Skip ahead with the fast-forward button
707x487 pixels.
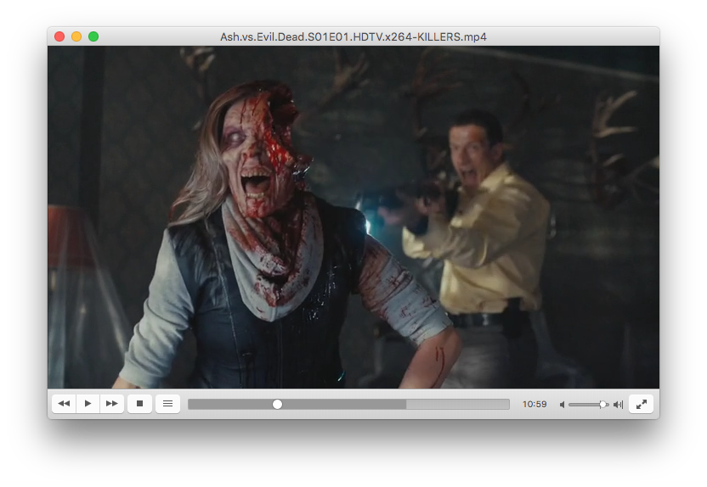112,404
